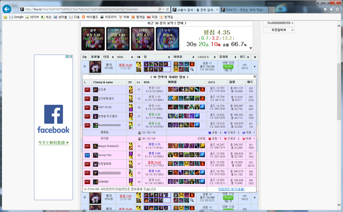
Task: Click champion icon next to 1997 03 08
Action: tap(95, 108)
